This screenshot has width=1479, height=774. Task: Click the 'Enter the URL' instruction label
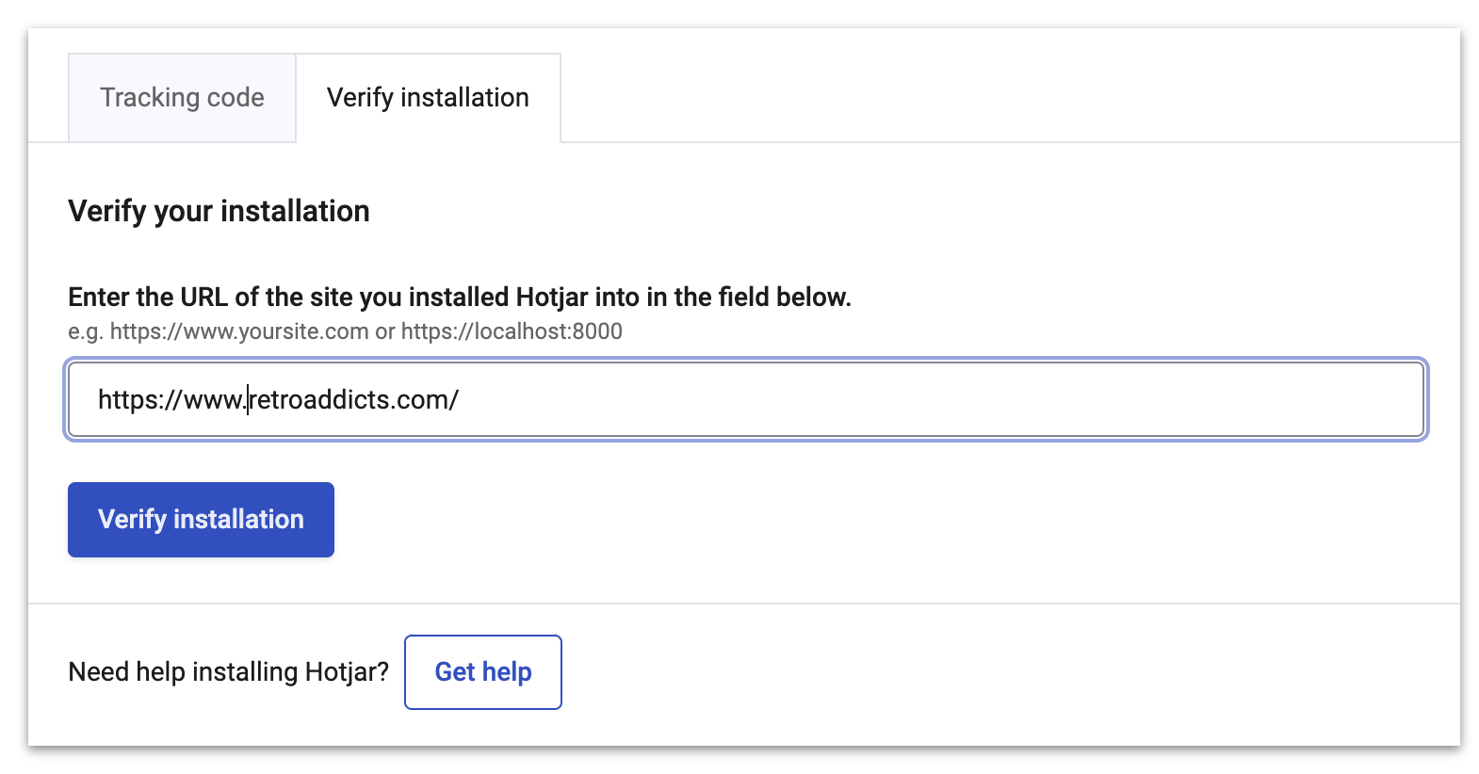pos(459,298)
